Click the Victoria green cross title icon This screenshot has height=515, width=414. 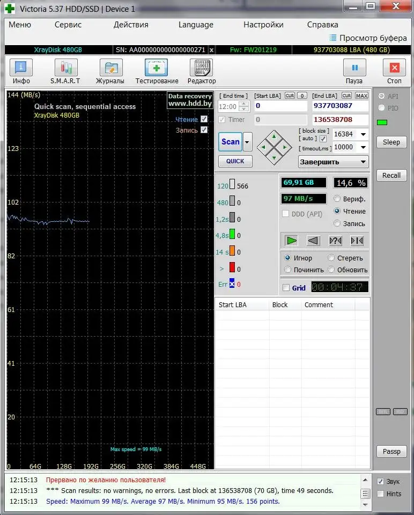click(x=10, y=9)
